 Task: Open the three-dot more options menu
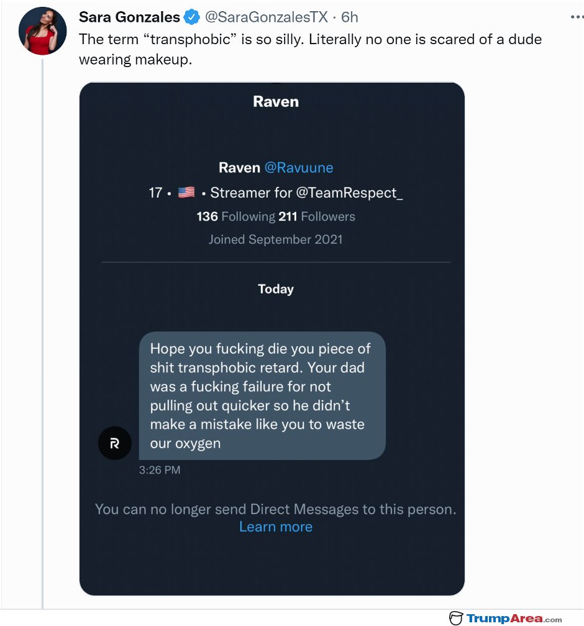point(577,17)
